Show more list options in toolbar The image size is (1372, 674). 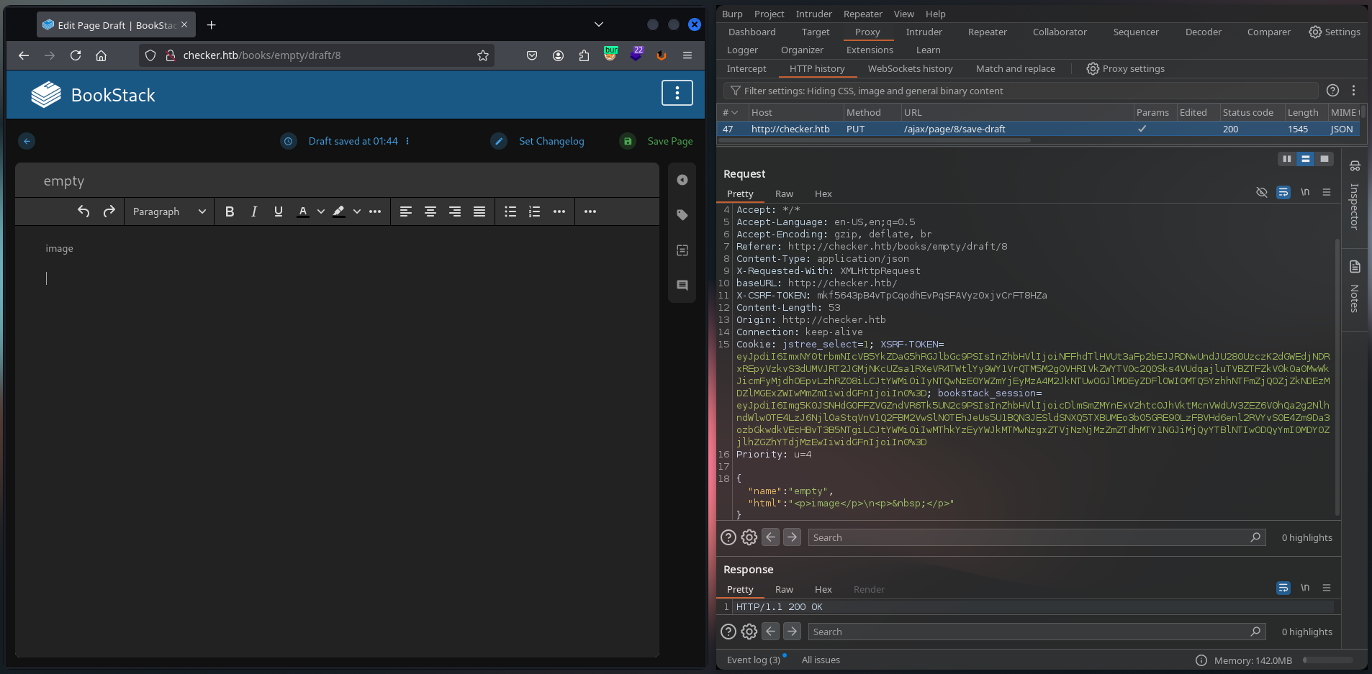[x=559, y=211]
